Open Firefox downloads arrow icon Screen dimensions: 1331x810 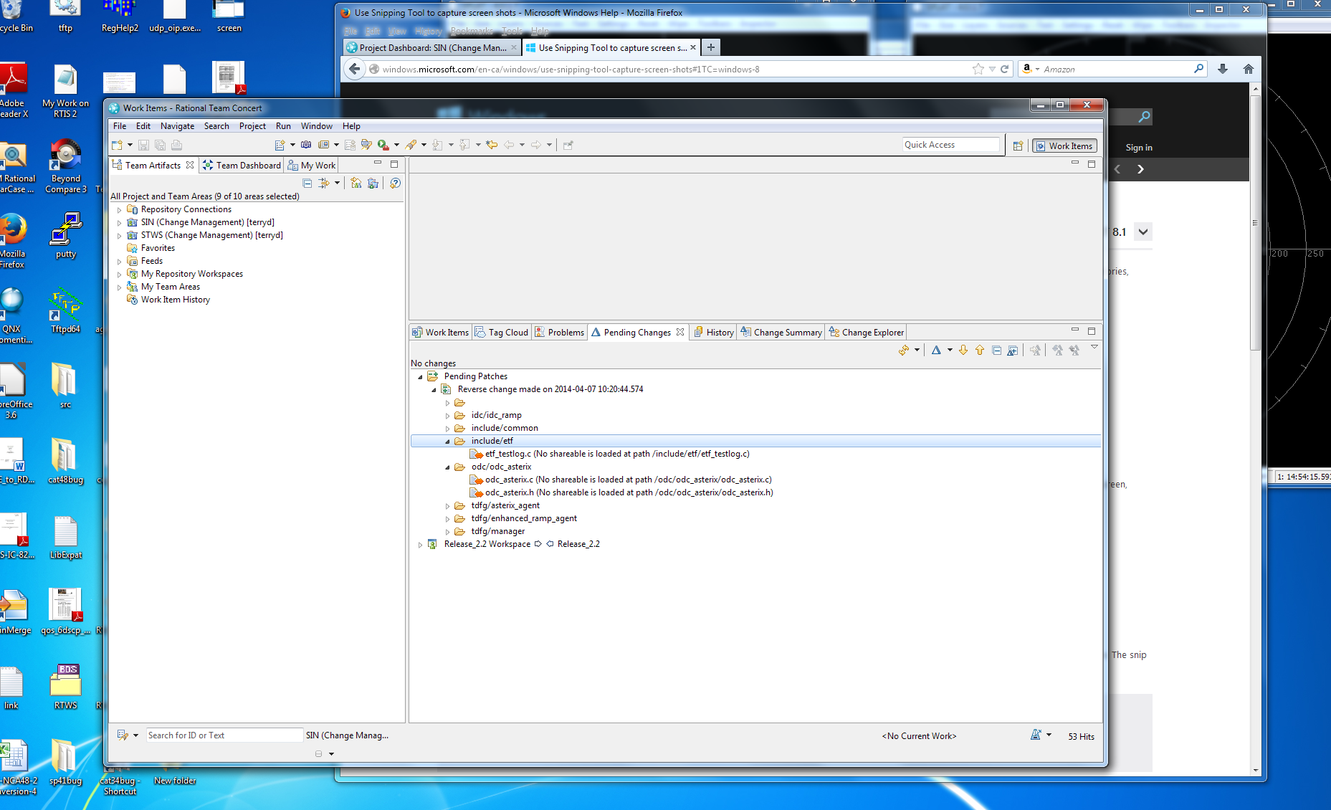[1223, 69]
